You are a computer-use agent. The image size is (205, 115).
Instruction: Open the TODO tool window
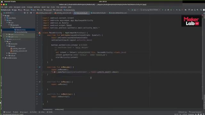(x=50, y=112)
